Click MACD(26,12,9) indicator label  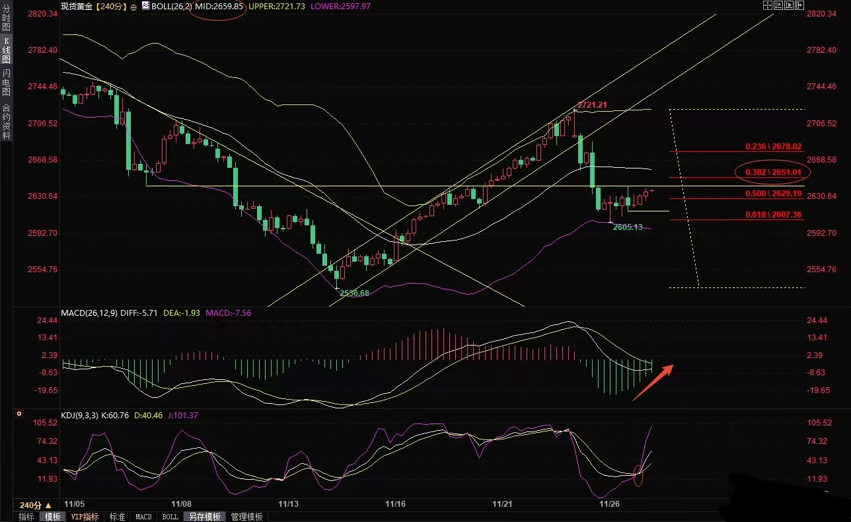click(x=89, y=313)
